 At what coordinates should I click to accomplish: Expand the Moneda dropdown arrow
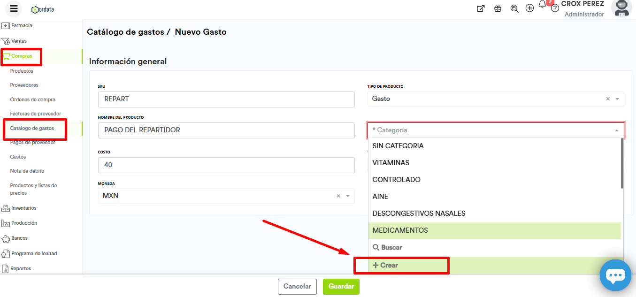pyautogui.click(x=348, y=196)
